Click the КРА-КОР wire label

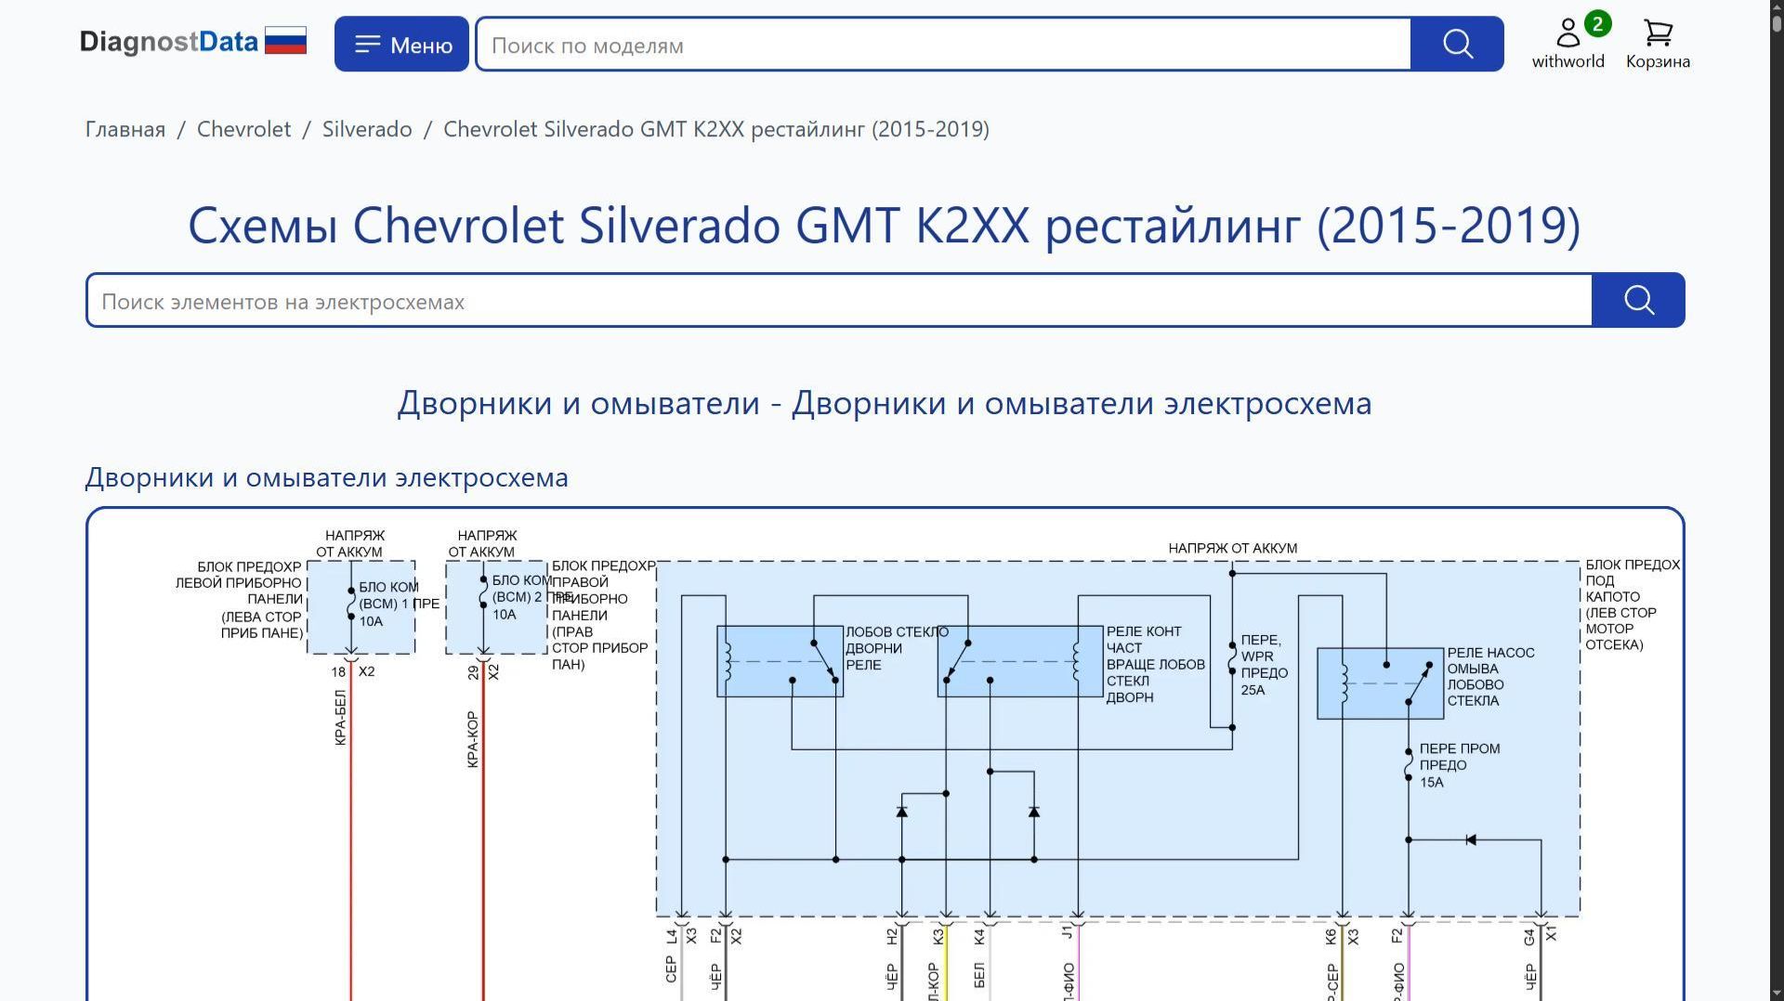472,739
